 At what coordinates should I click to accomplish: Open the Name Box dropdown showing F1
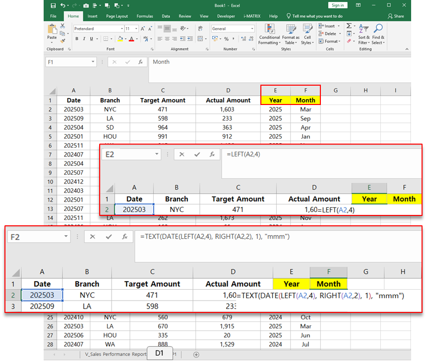[93, 62]
